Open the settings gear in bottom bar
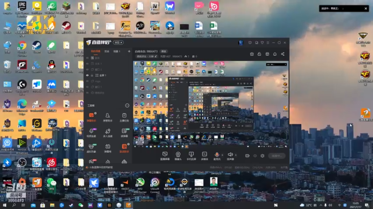 coord(262,156)
